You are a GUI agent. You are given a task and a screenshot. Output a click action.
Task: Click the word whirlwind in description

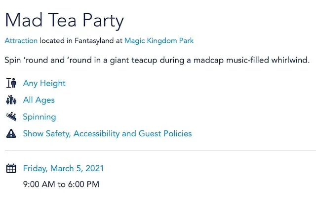point(290,60)
